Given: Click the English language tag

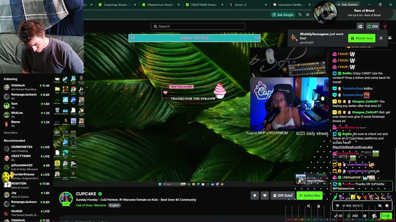Looking at the screenshot, I should [x=114, y=205].
